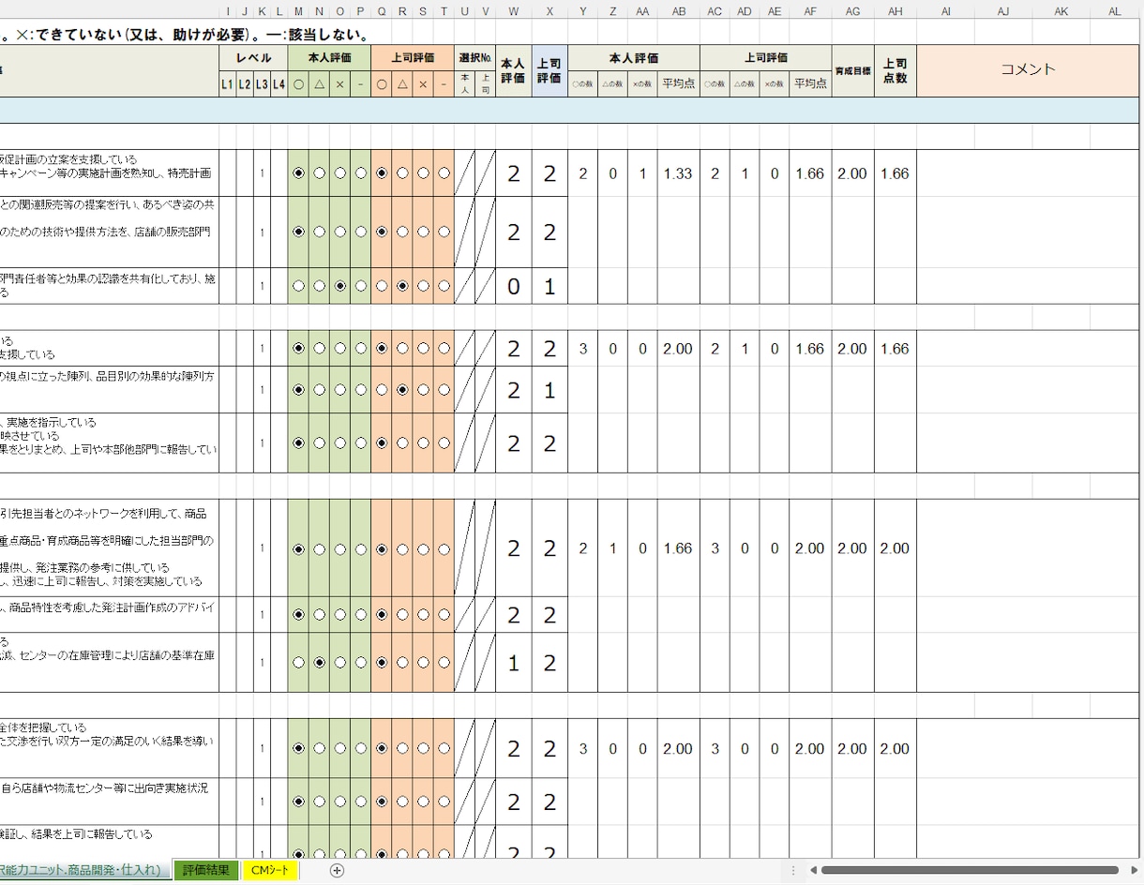The height and width of the screenshot is (885, 1144).
Task: Select column AH by its header
Action: pos(896,11)
